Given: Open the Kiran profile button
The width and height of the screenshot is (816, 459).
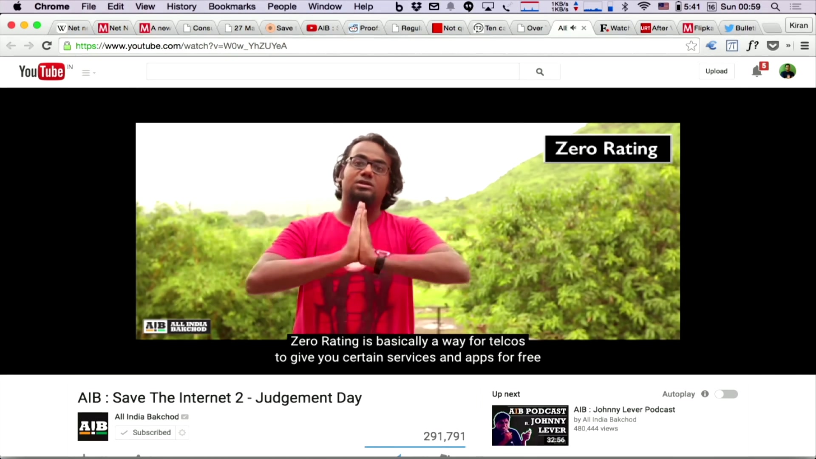Looking at the screenshot, I should (798, 25).
